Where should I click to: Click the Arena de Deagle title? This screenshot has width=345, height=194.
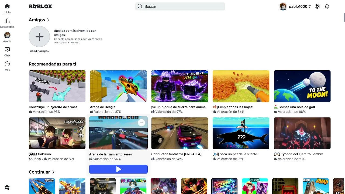click(103, 107)
